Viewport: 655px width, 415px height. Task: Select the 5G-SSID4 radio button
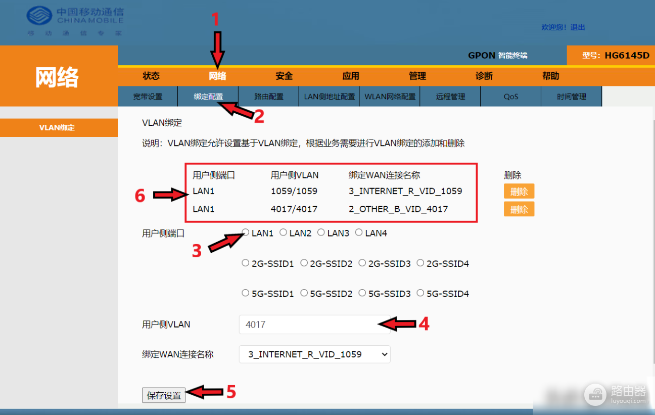(420, 293)
